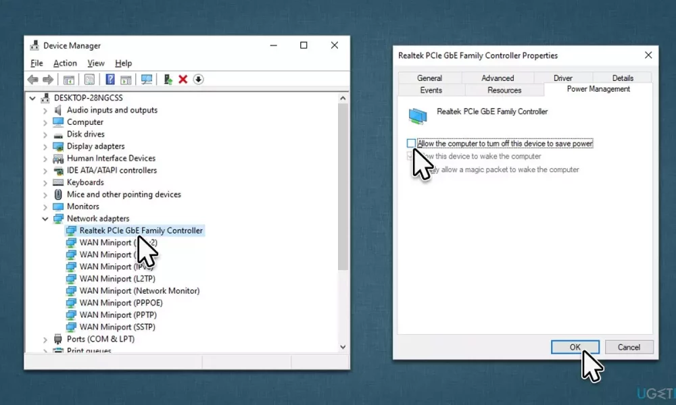Viewport: 676px width, 405px height.
Task: Select WAN Miniport (L2TP)
Action: click(117, 279)
